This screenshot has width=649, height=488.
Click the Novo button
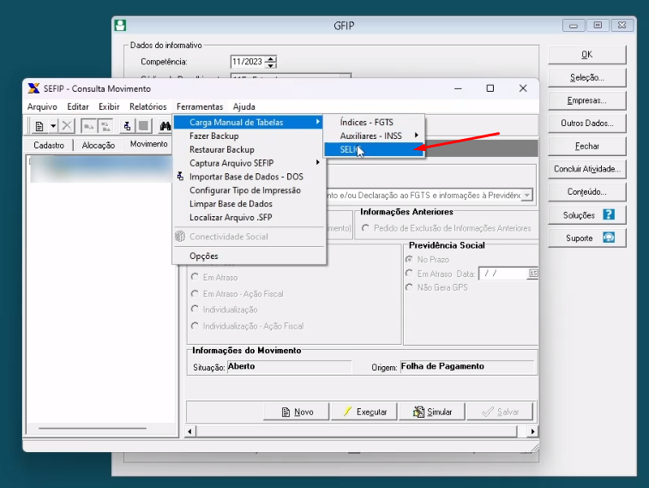pos(297,412)
